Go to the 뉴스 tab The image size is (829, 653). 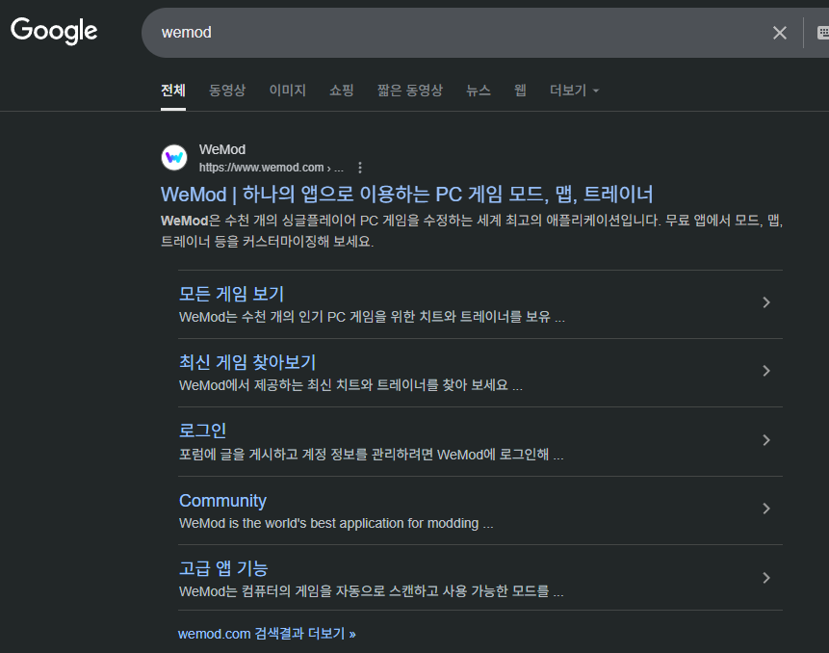click(479, 91)
